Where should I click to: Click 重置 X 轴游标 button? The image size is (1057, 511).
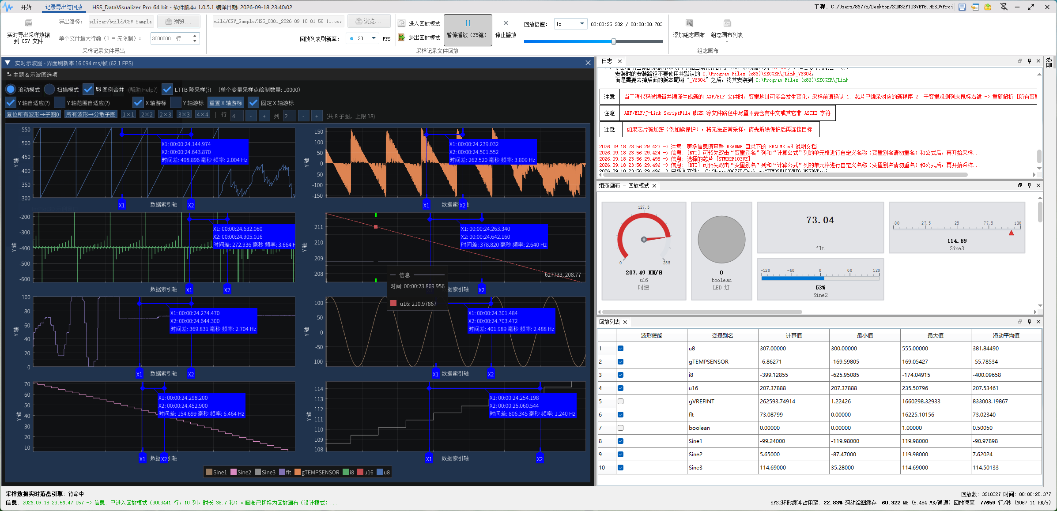click(x=226, y=103)
